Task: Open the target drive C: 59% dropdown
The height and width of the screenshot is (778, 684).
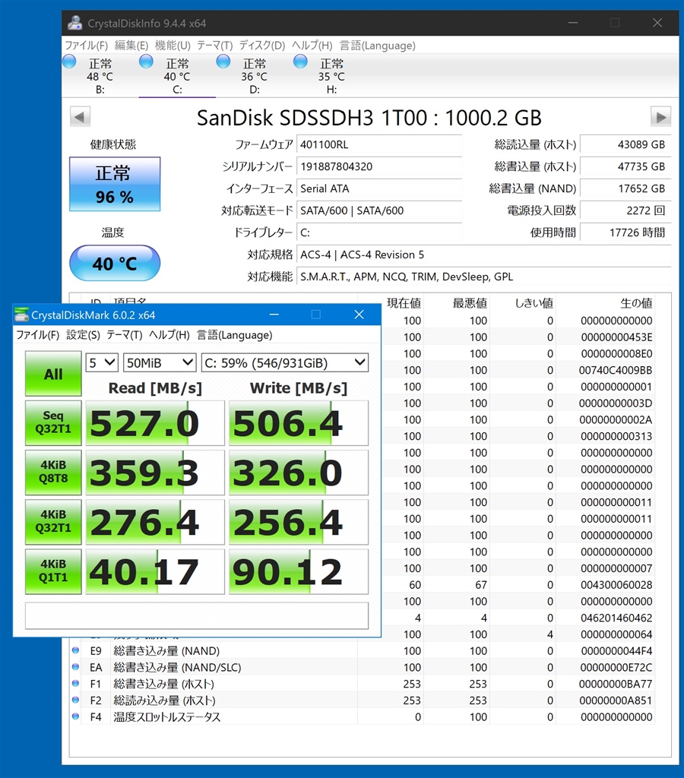Action: 285,362
